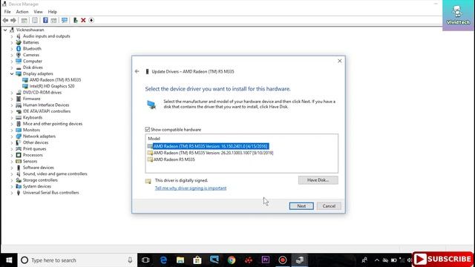The height and width of the screenshot is (267, 475).
Task: Click the Have Disk... button
Action: click(x=318, y=180)
